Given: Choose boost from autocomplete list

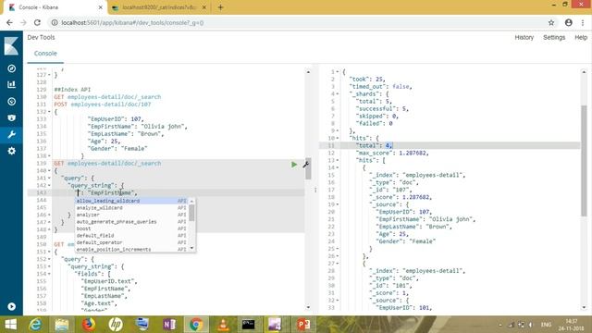Looking at the screenshot, I should [x=131, y=228].
